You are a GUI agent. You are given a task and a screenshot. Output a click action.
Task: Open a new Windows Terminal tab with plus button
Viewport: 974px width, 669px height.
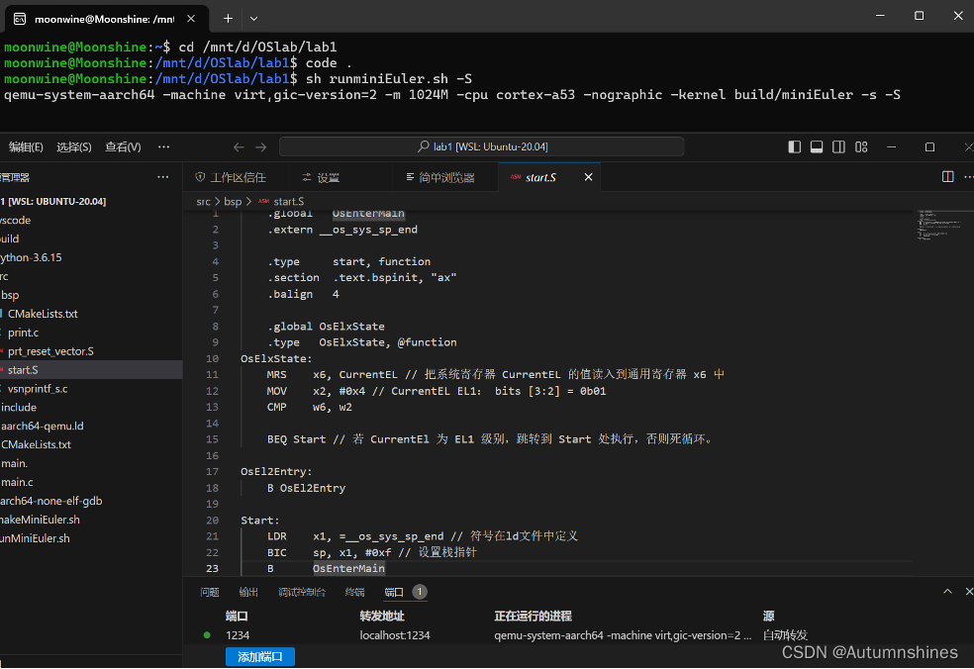[x=228, y=18]
